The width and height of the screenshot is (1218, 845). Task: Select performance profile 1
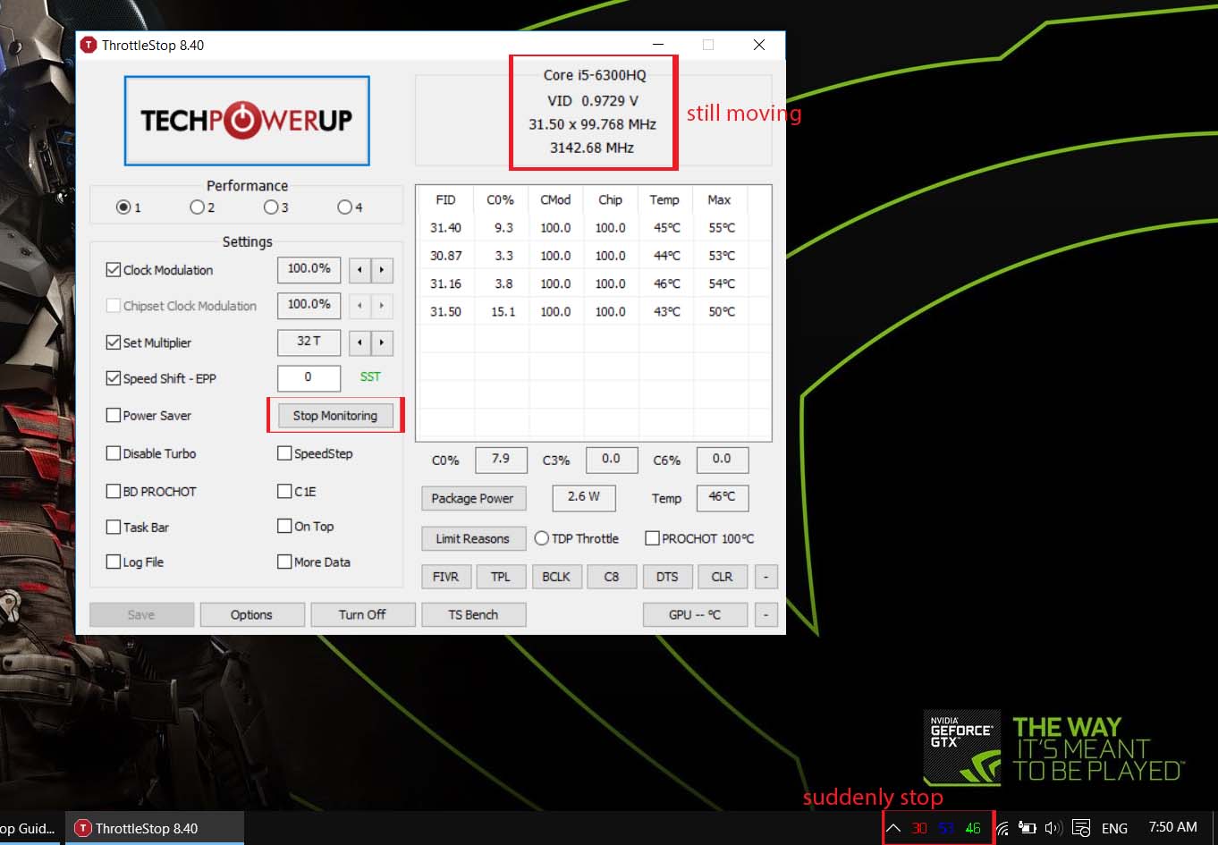pos(123,207)
